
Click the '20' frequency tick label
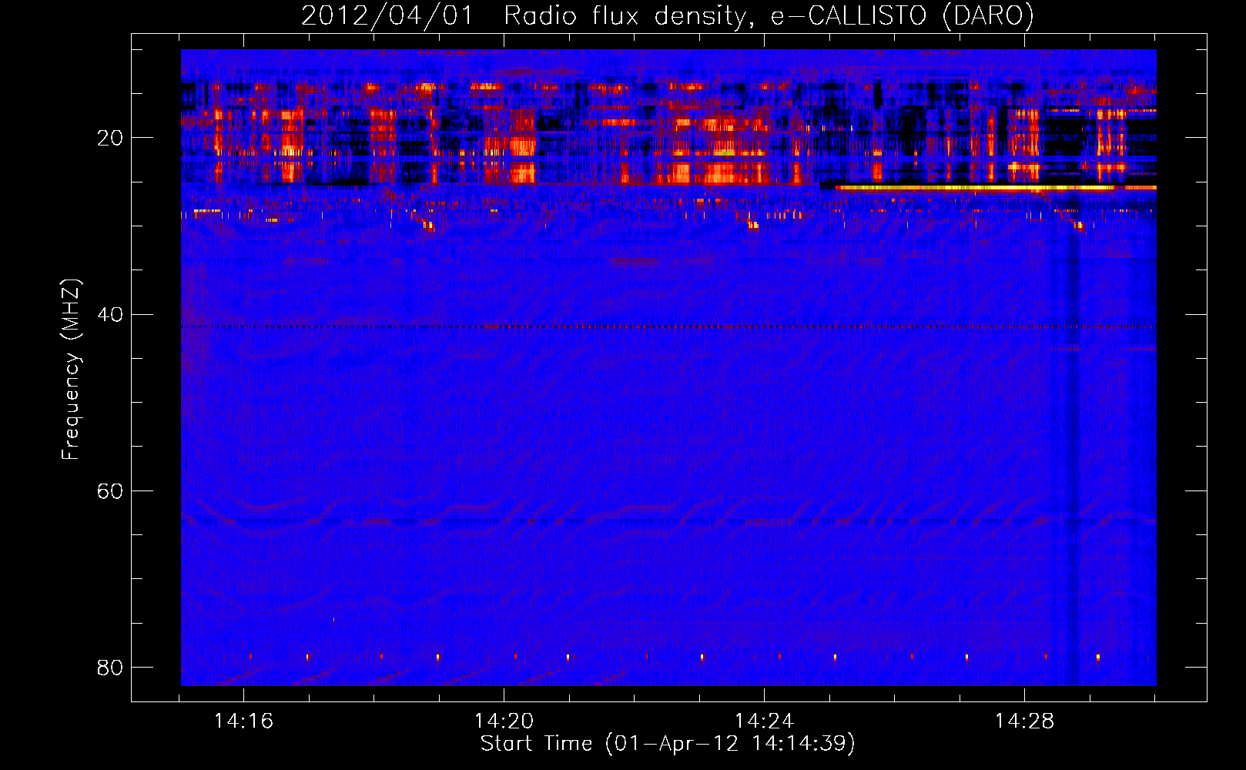pos(110,138)
